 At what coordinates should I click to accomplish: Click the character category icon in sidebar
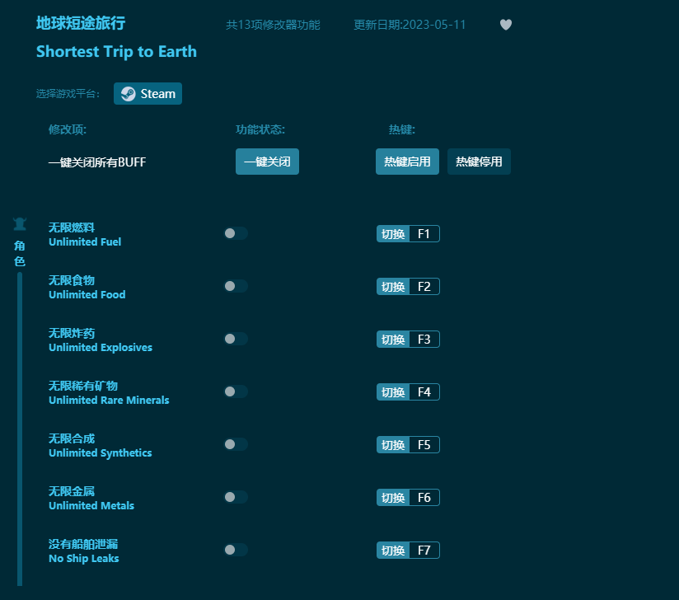point(20,224)
